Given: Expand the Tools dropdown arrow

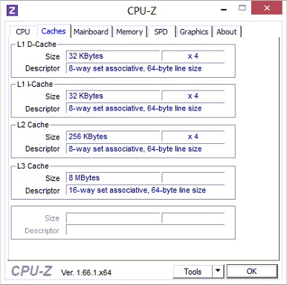Looking at the screenshot, I should [x=218, y=271].
